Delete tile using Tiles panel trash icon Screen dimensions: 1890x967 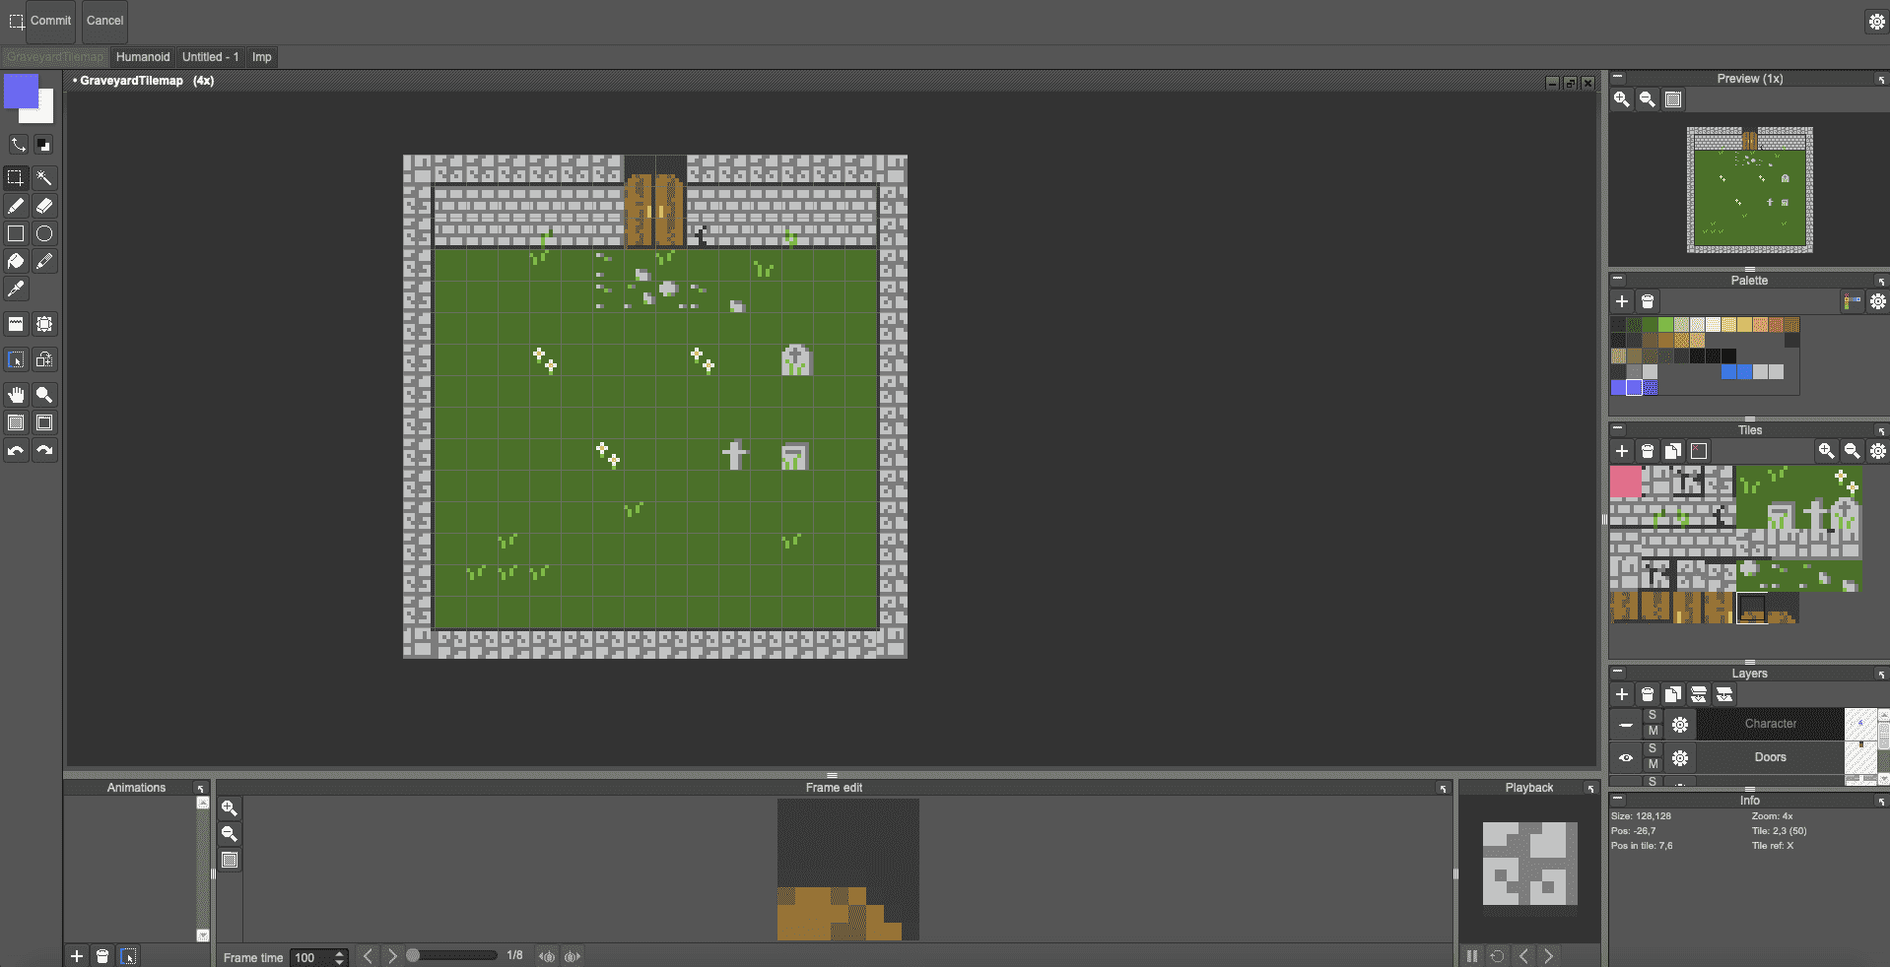click(1648, 451)
